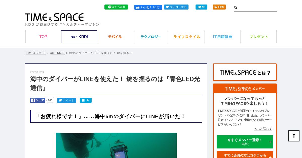The image size is (302, 158).
Task: Open the ライフスタイル menu tab
Action: (187, 37)
